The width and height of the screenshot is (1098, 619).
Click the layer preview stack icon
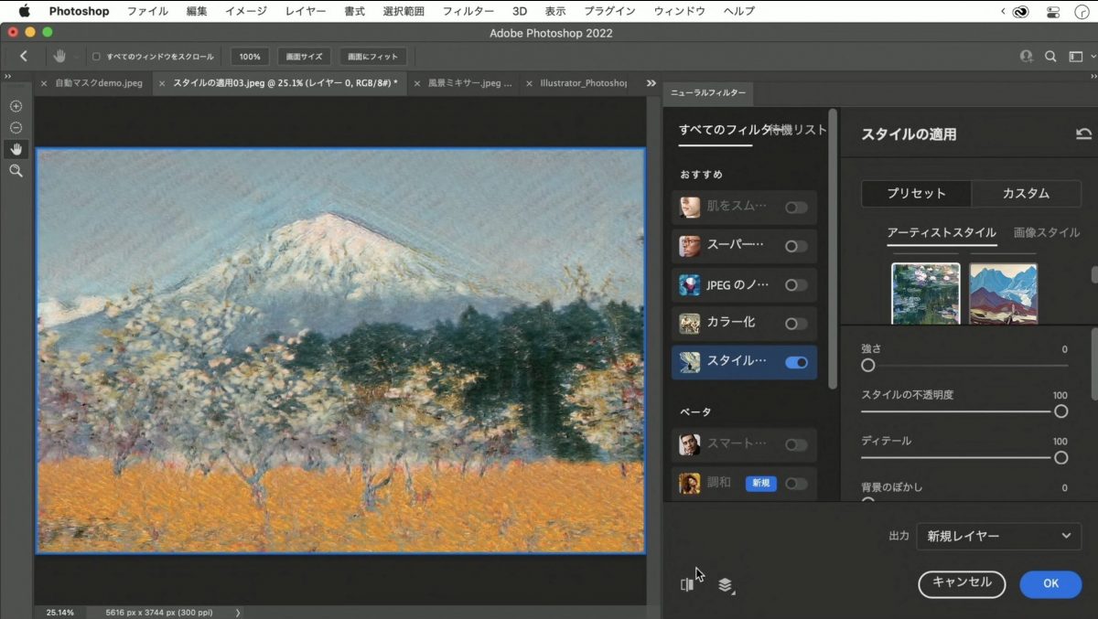[726, 585]
